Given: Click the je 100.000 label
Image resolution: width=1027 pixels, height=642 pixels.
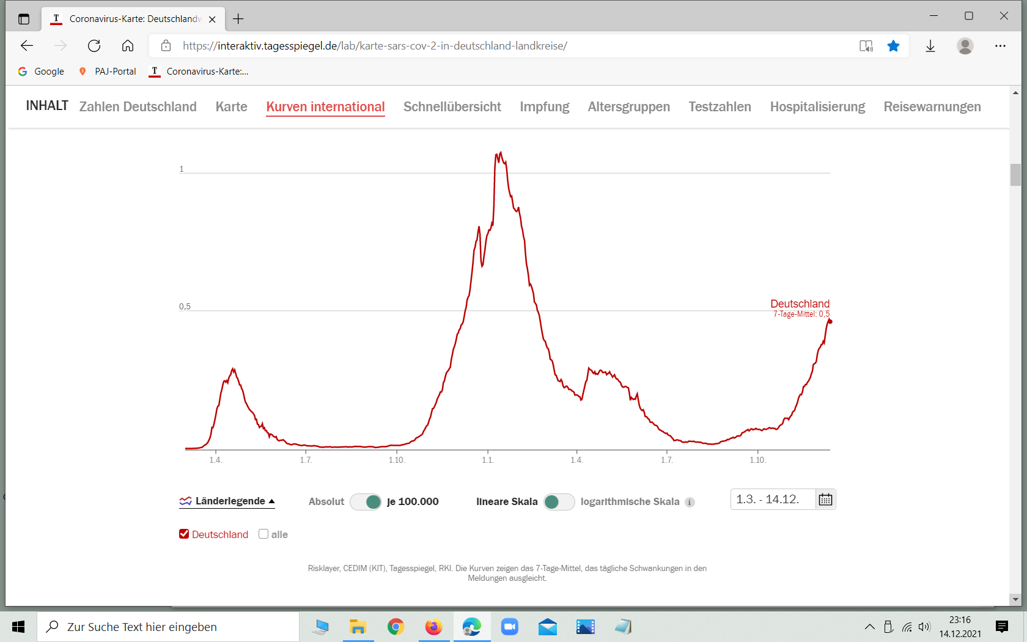Looking at the screenshot, I should pos(413,502).
